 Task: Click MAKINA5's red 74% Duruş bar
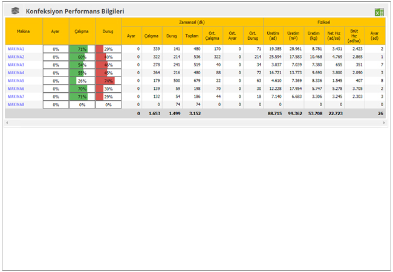click(x=105, y=80)
